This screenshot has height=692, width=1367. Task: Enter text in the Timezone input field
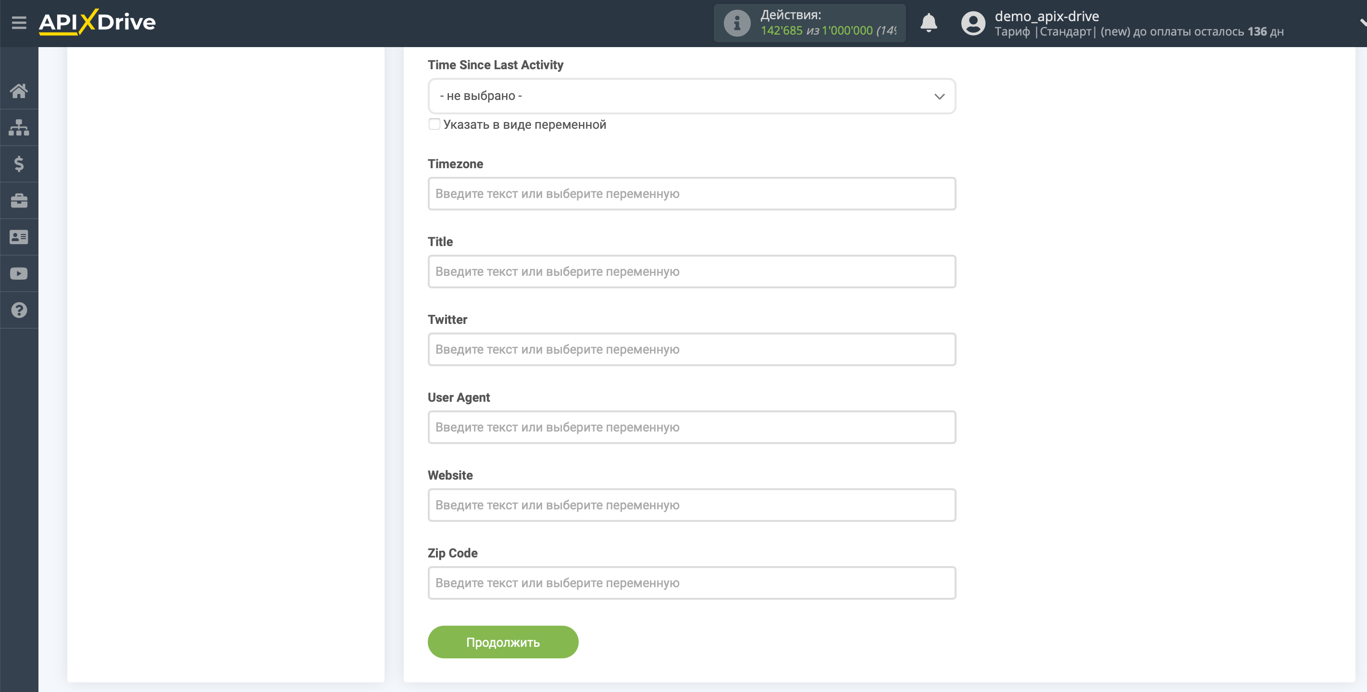coord(692,193)
